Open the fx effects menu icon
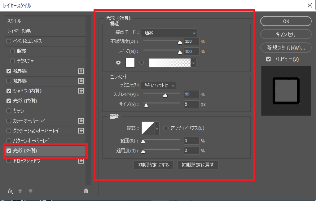This screenshot has width=316, height=201. 10,191
